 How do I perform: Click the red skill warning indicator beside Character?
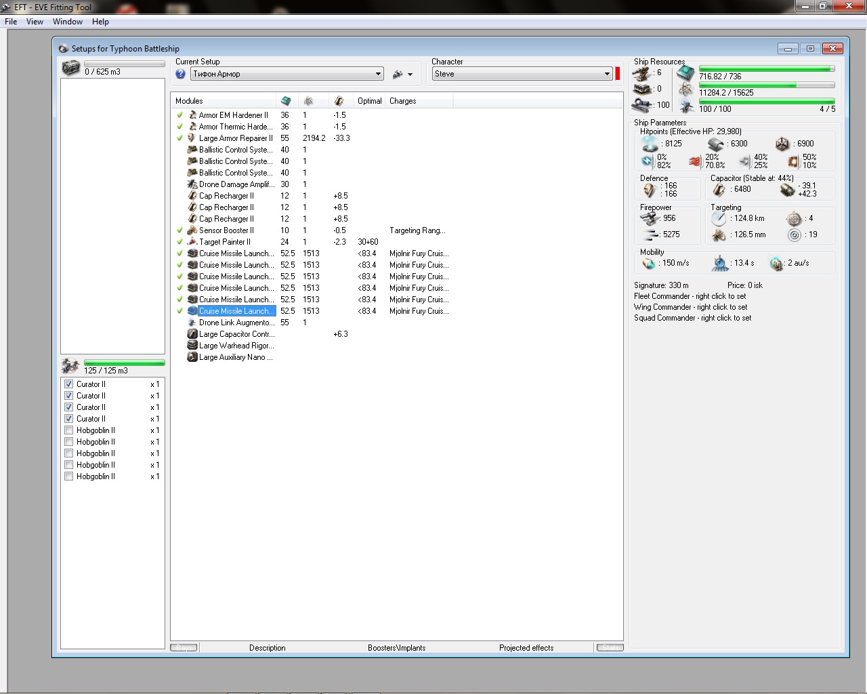point(618,74)
